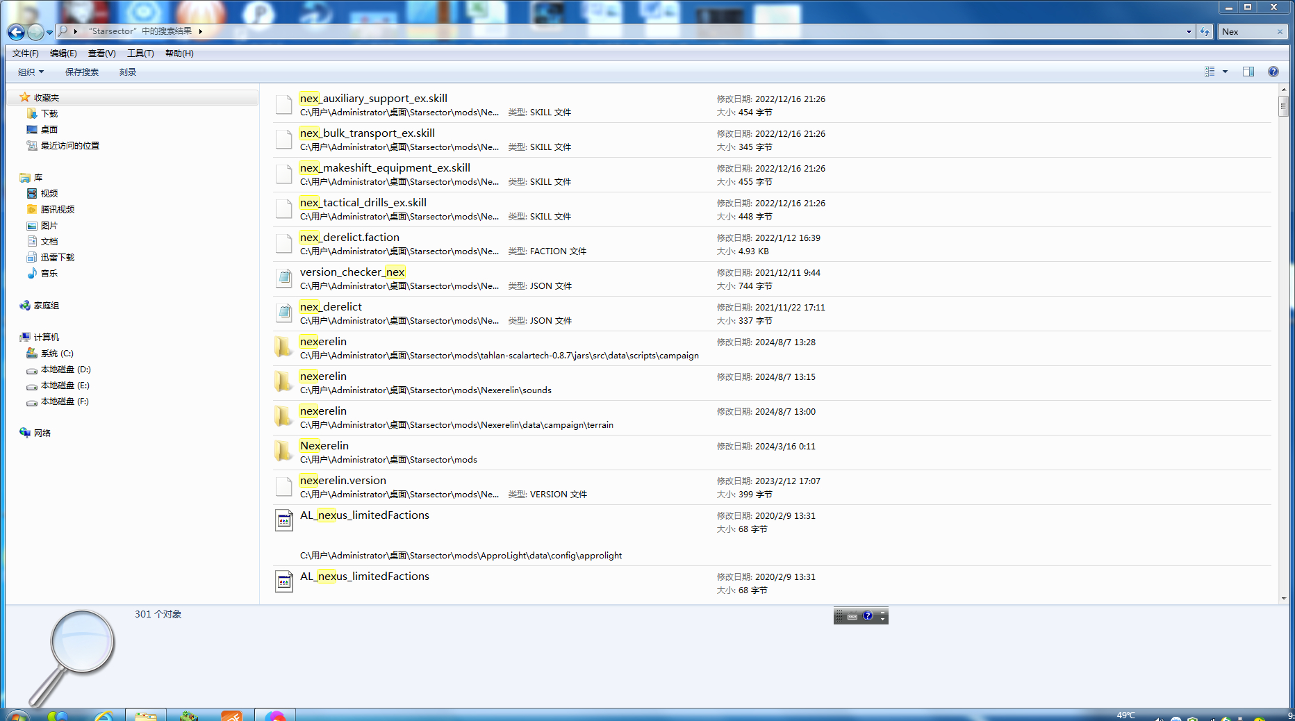Click the 刻录 toolbar button
This screenshot has width=1295, height=721.
click(127, 72)
